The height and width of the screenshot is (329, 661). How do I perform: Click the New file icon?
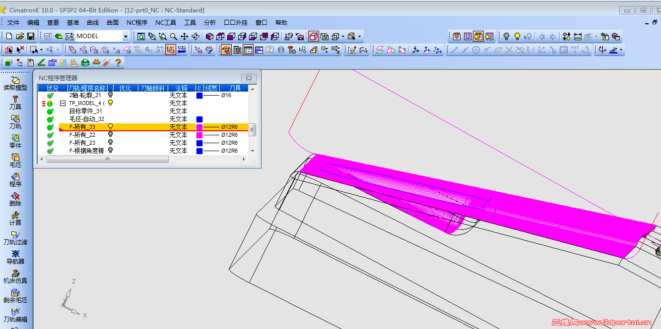click(x=9, y=36)
